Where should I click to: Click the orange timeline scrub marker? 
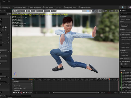click(x=109, y=79)
